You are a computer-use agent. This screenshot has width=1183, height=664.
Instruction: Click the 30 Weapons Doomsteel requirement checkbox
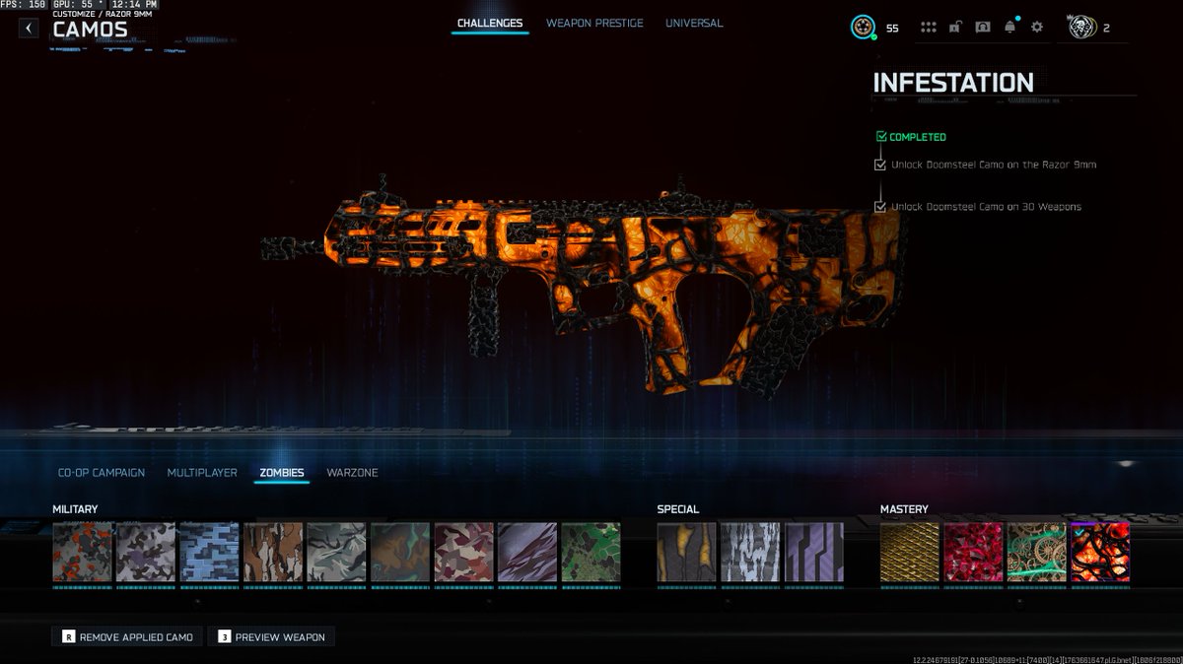pos(880,207)
